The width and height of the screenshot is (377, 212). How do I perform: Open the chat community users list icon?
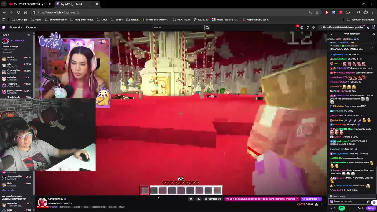(x=373, y=34)
